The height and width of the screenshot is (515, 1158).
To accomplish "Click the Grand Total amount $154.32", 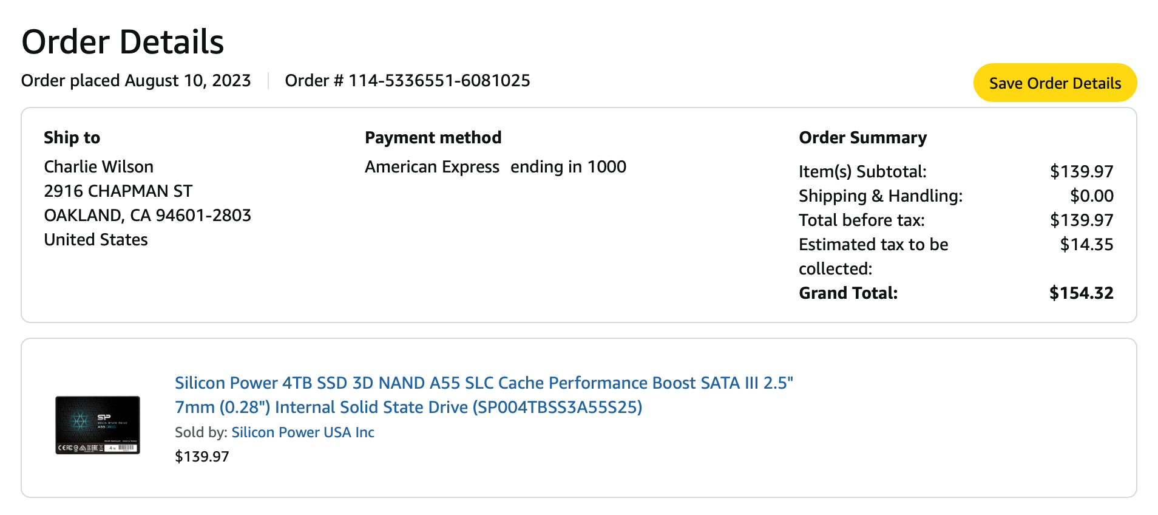I will [1081, 293].
